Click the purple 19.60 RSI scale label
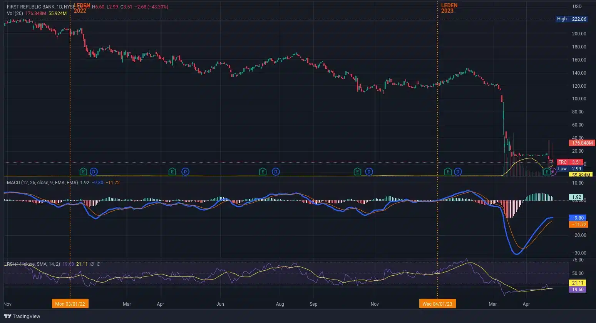The image size is (596, 323). pos(578,290)
